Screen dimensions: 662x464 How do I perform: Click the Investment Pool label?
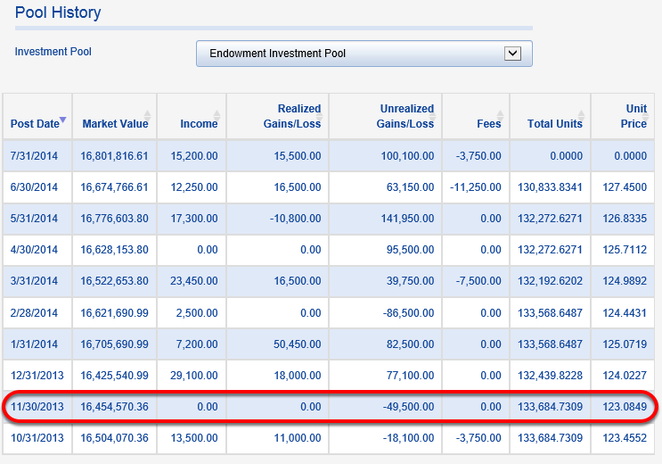[53, 52]
